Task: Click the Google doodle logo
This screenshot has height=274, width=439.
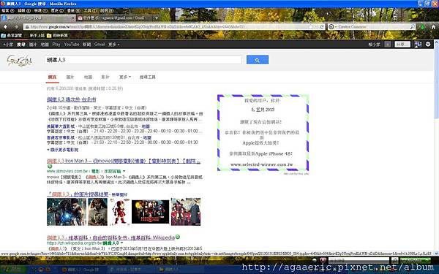Action: click(x=20, y=60)
